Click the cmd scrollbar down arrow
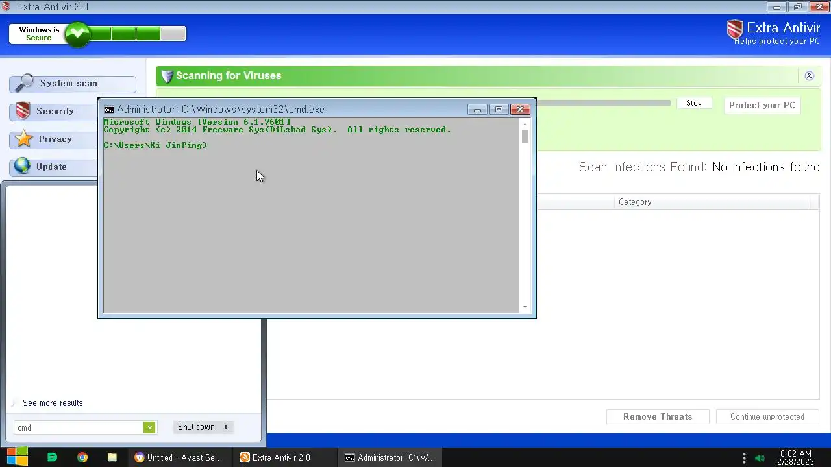The width and height of the screenshot is (831, 467). pos(525,307)
